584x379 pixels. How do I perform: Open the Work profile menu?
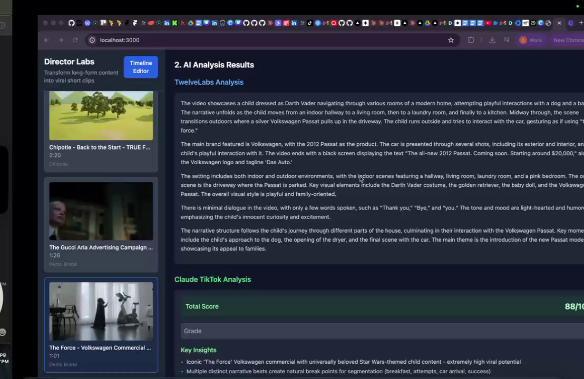(531, 40)
